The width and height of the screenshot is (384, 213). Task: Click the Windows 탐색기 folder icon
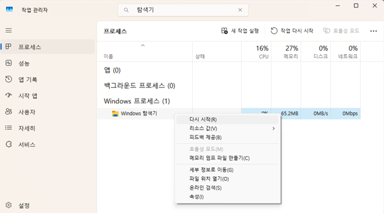click(115, 114)
